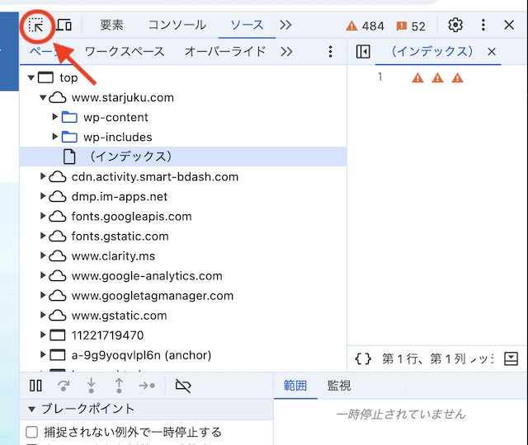Viewport: 528px width, 445px height.
Task: Select the 監視 tab
Action: 339,386
